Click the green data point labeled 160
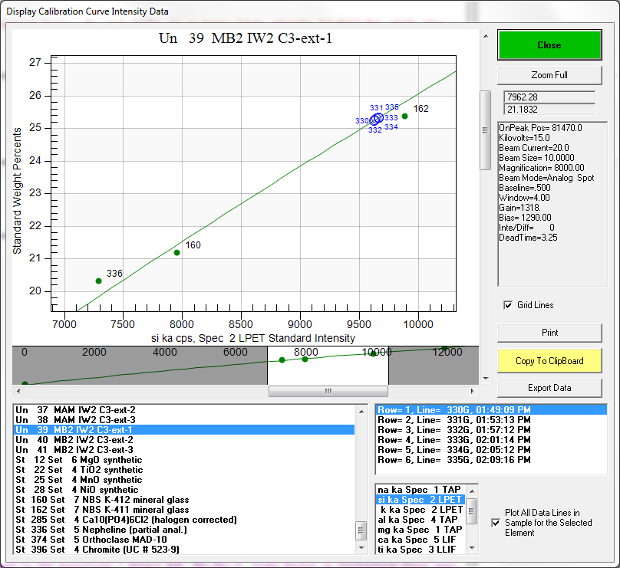The image size is (620, 568). click(x=177, y=252)
